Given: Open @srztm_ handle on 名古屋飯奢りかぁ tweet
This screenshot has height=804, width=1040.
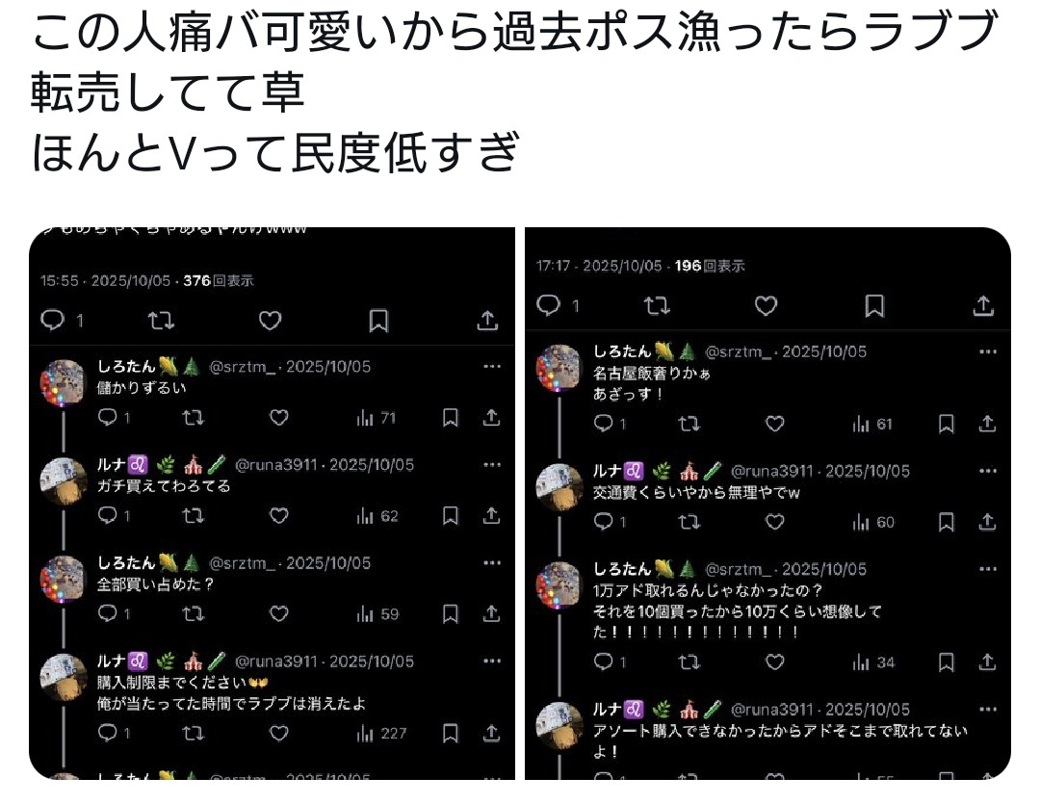Looking at the screenshot, I should click(x=738, y=351).
